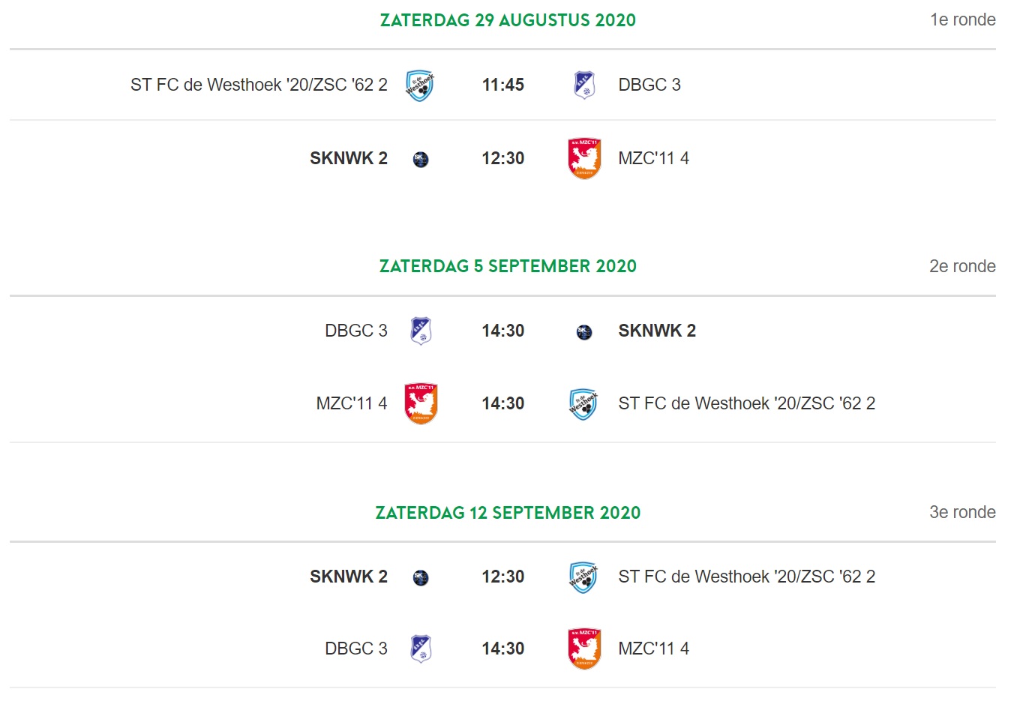Click MZC'11 logo in 12 September match
1014x707 pixels.
point(584,649)
